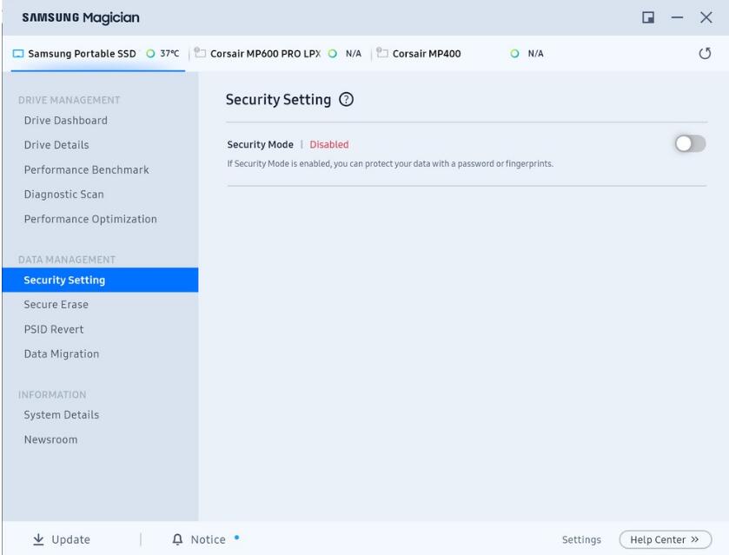This screenshot has width=729, height=555.
Task: Select PSID Revert from sidebar
Action: (x=54, y=329)
